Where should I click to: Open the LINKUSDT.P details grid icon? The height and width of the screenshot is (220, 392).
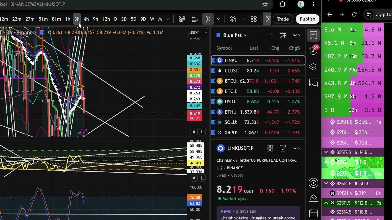[x=270, y=148]
